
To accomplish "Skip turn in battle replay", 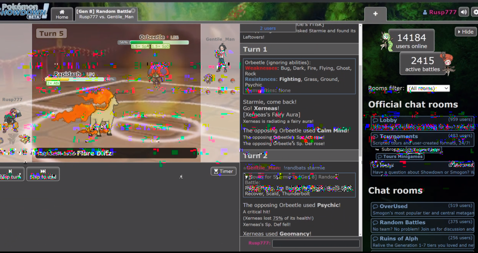I will point(11,174).
